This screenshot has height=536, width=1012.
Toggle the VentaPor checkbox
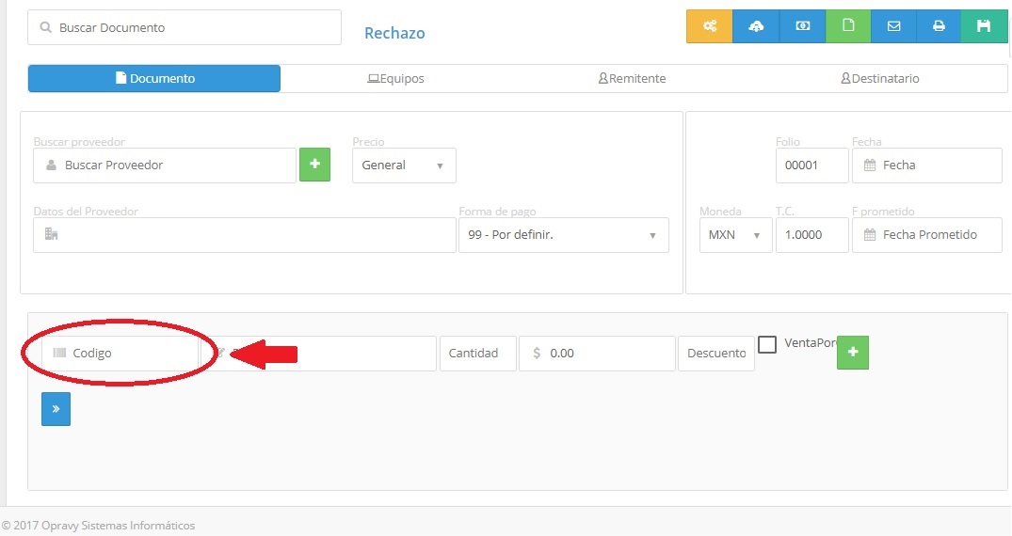pyautogui.click(x=767, y=344)
